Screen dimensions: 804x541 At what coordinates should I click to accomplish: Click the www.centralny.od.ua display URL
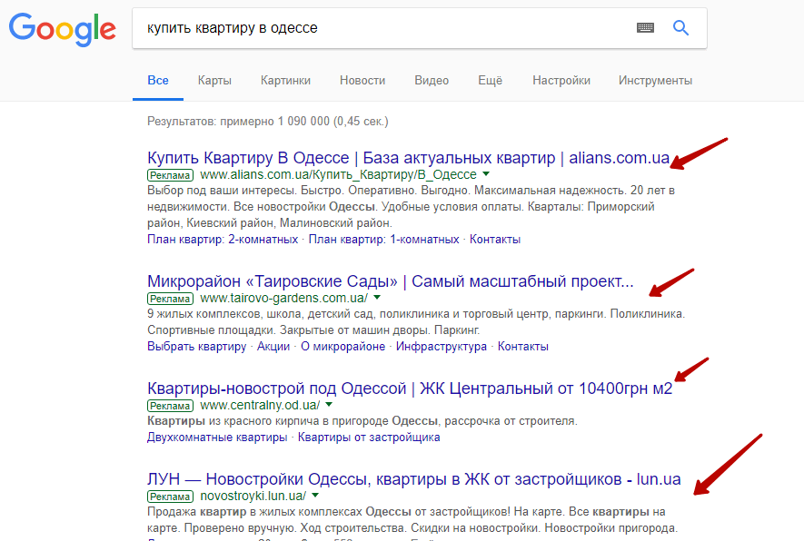[260, 405]
